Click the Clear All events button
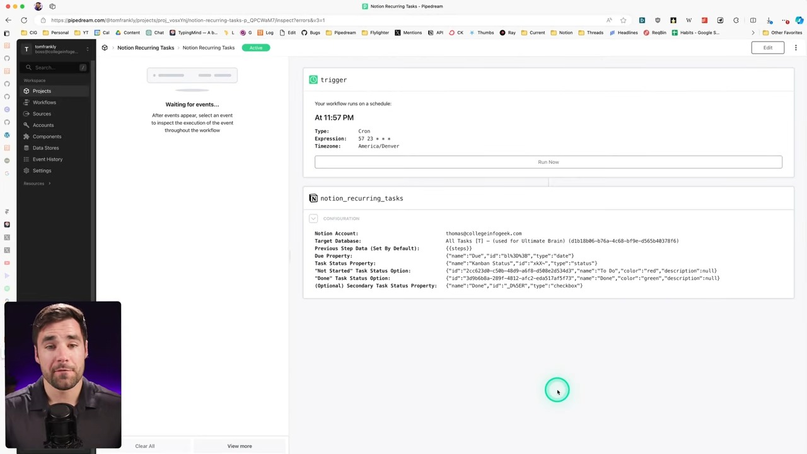The width and height of the screenshot is (807, 454). coord(144,446)
